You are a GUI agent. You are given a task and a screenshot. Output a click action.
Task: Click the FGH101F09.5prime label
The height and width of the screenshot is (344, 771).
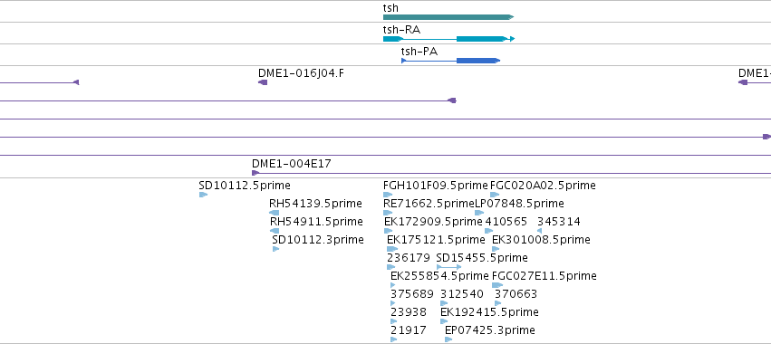tap(435, 186)
